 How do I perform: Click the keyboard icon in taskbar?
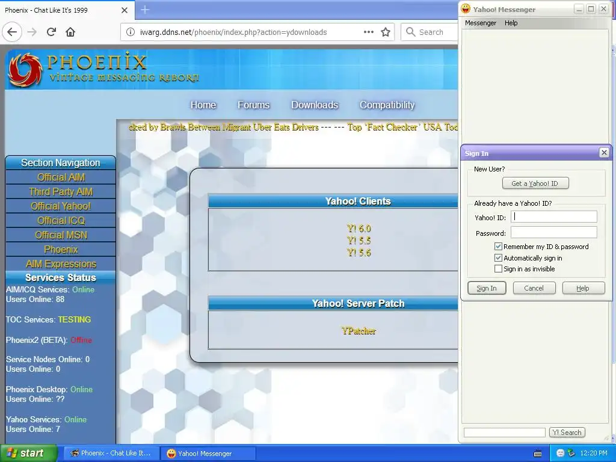[x=538, y=454]
